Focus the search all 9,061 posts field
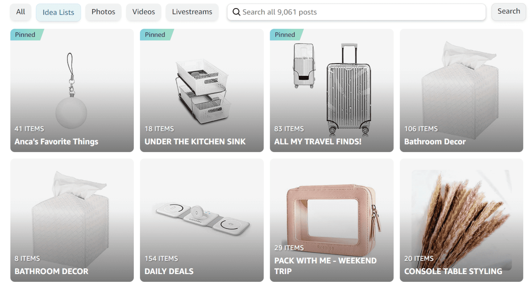This screenshot has height=287, width=532. pyautogui.click(x=357, y=12)
